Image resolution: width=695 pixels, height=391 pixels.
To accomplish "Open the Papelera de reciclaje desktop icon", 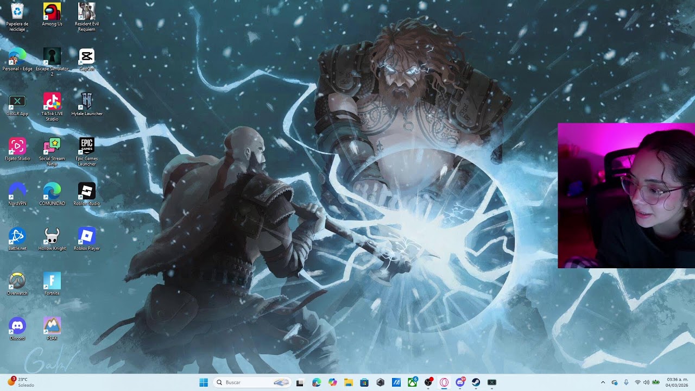I will 17,16.
